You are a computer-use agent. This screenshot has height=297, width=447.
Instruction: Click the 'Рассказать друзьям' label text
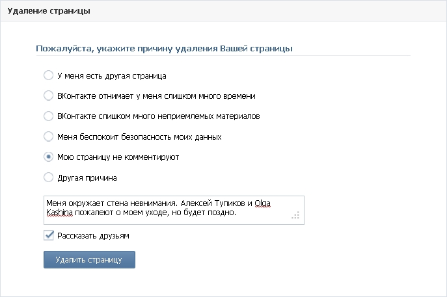(x=93, y=236)
